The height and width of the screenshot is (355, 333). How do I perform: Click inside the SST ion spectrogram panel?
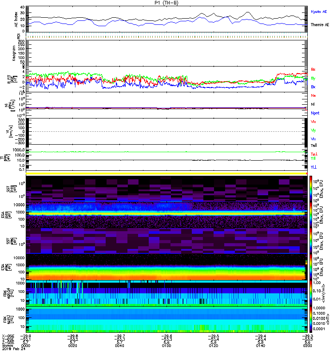(x=166, y=189)
